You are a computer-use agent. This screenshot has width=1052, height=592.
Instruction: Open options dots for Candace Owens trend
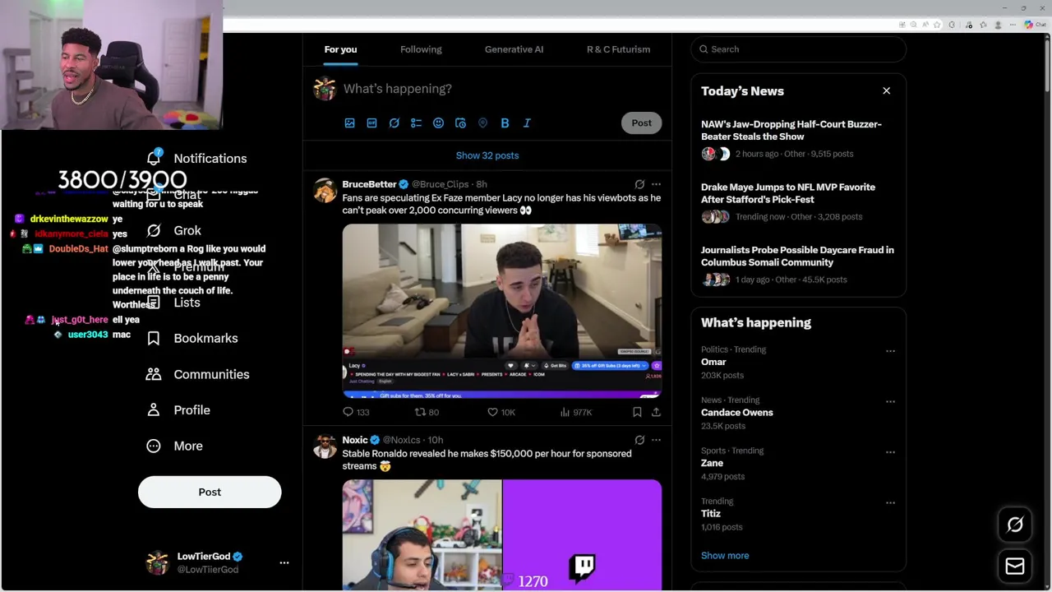click(890, 402)
